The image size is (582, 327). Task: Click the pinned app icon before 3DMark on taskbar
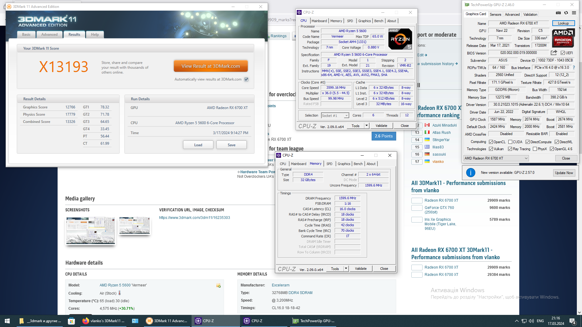click(135, 321)
